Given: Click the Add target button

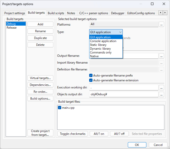Looking at the screenshot, I should pyautogui.click(x=40, y=24).
